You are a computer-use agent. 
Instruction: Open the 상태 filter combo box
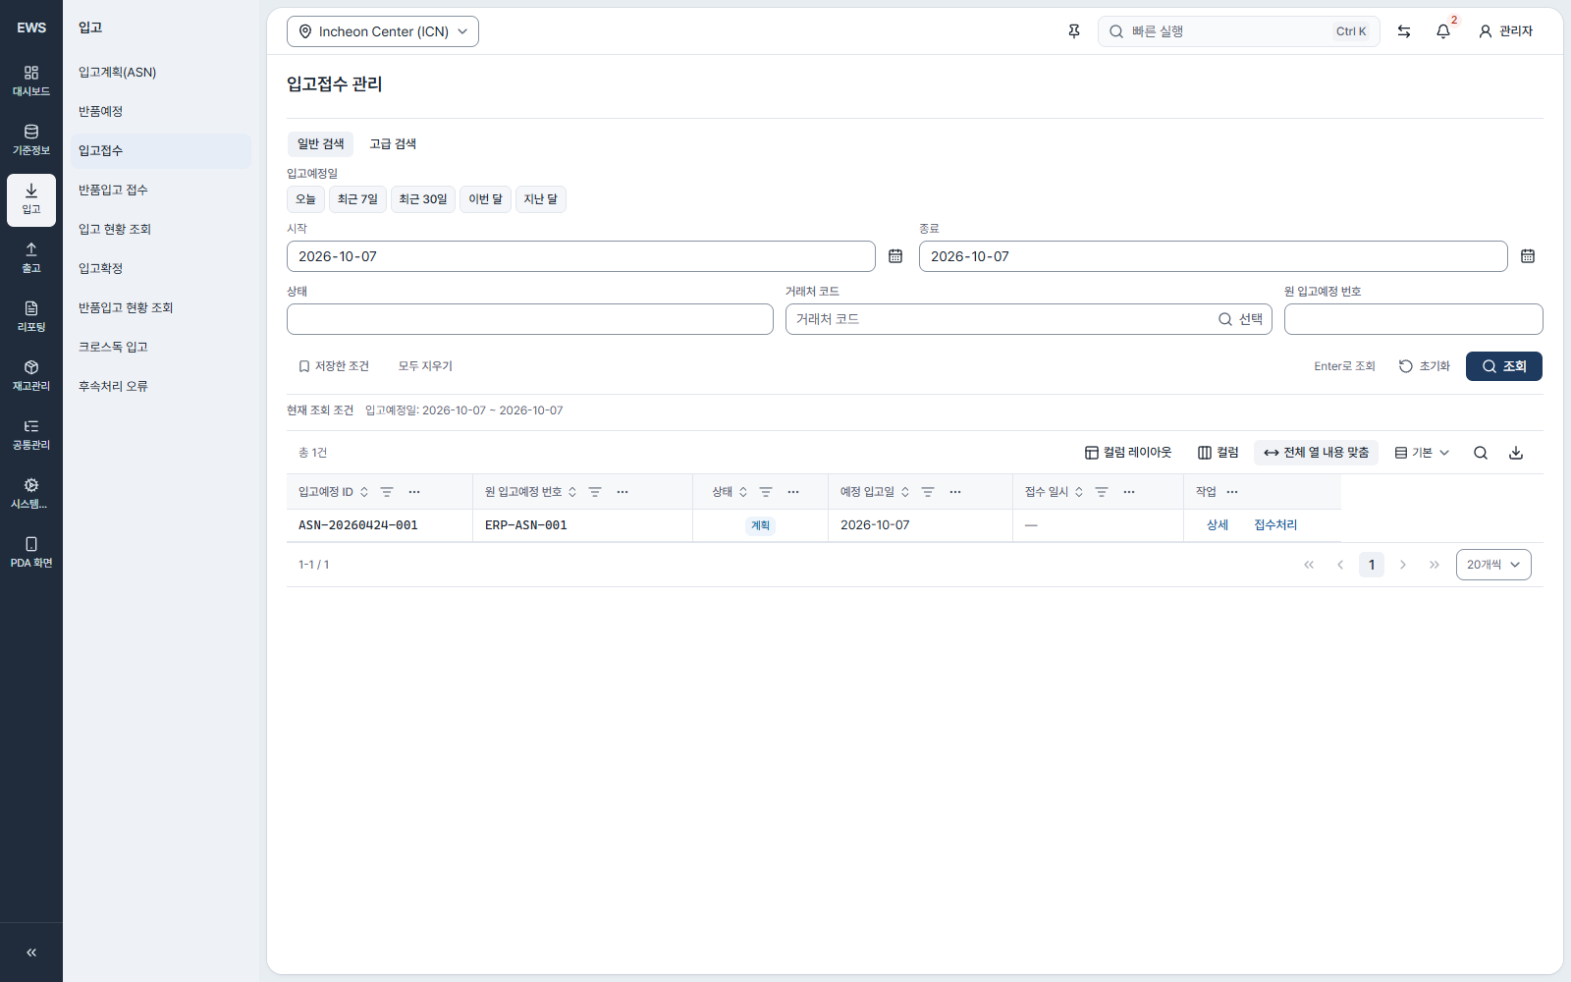click(x=530, y=319)
